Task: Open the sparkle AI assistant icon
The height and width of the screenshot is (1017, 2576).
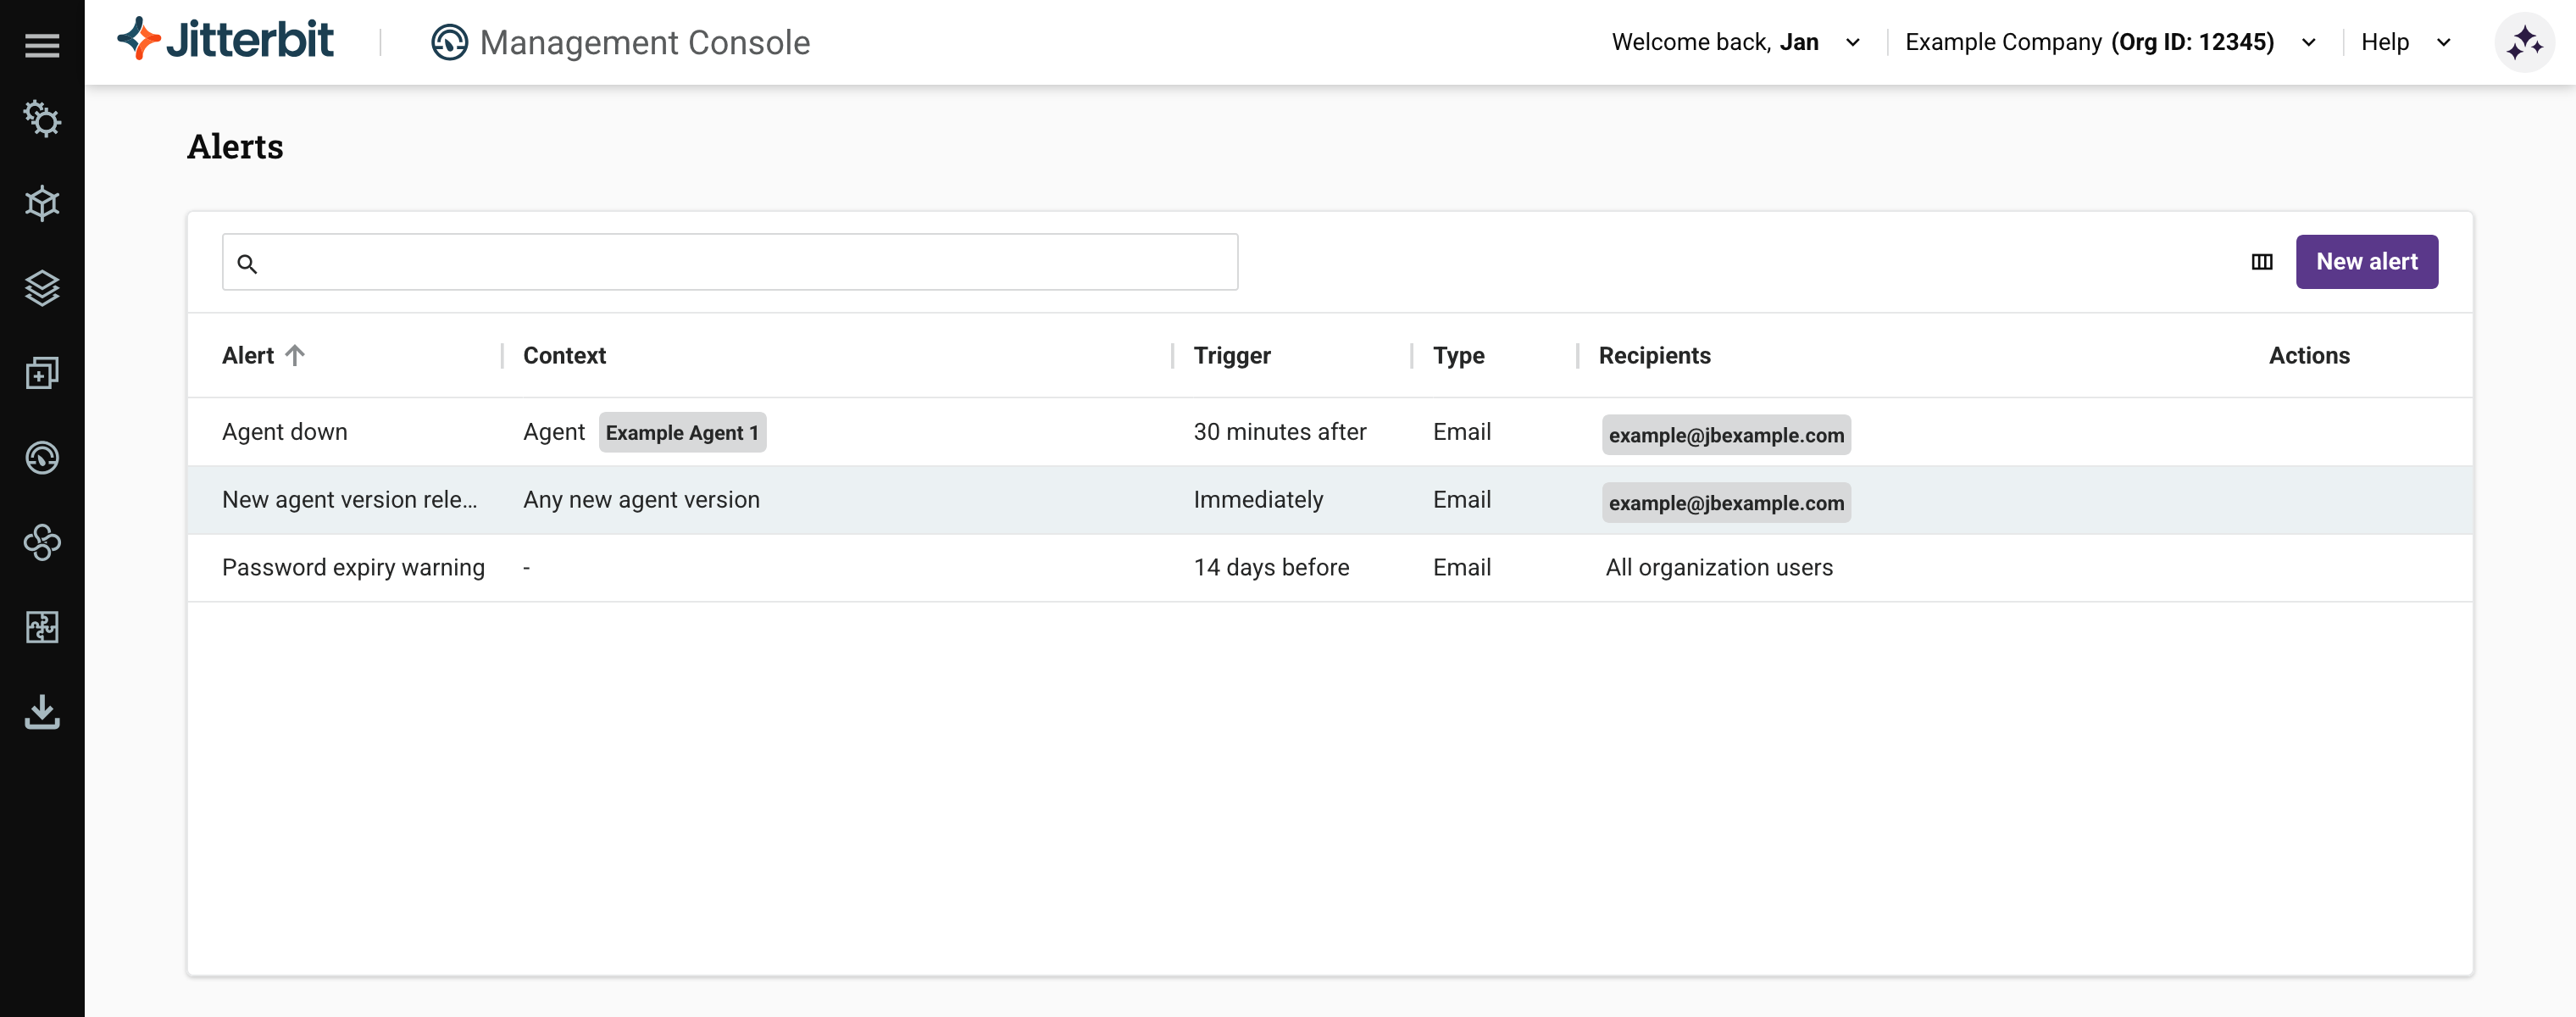Action: 2523,43
